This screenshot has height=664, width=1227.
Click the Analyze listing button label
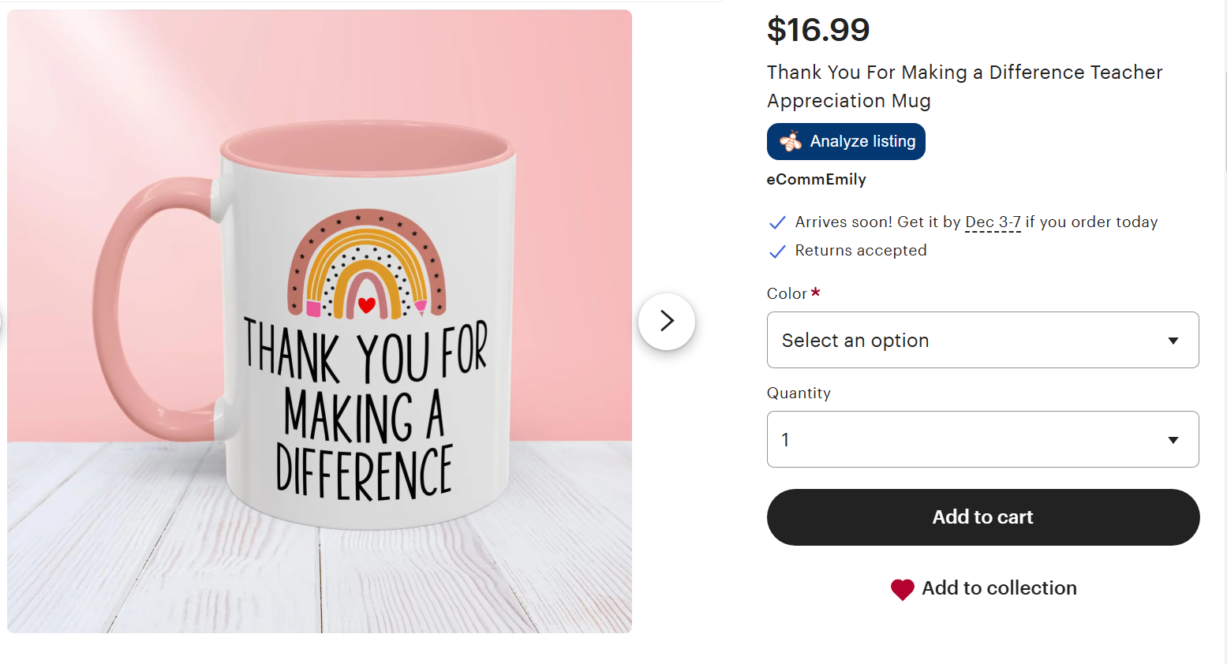coord(862,141)
